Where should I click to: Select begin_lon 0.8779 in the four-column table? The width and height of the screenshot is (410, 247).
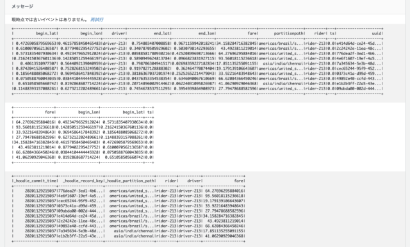[78, 147]
